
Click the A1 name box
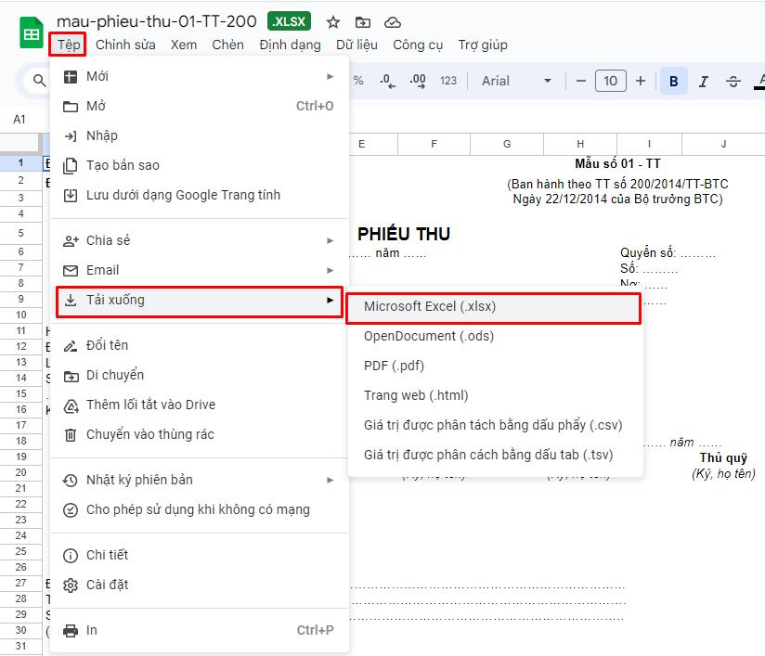[x=25, y=119]
